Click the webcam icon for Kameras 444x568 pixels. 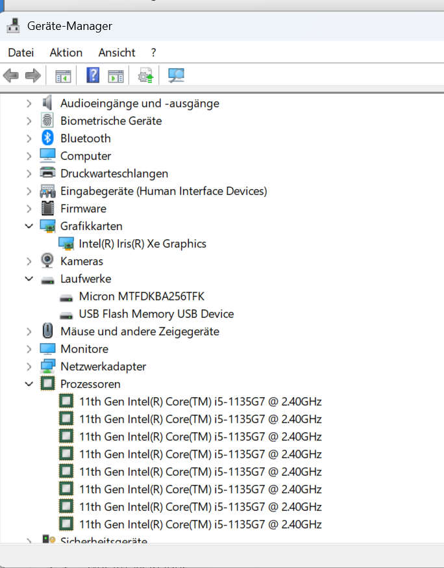(47, 261)
